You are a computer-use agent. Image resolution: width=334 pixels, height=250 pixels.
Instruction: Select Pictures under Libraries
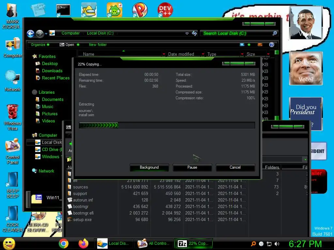tap(50, 114)
